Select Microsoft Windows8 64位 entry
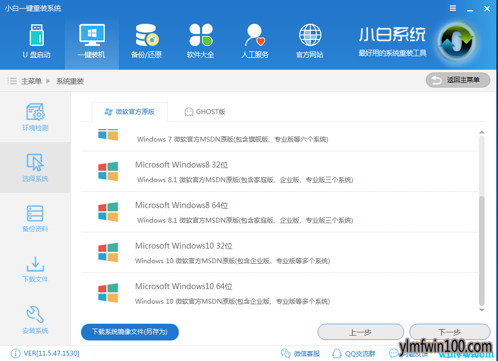The image size is (498, 361). point(280,212)
